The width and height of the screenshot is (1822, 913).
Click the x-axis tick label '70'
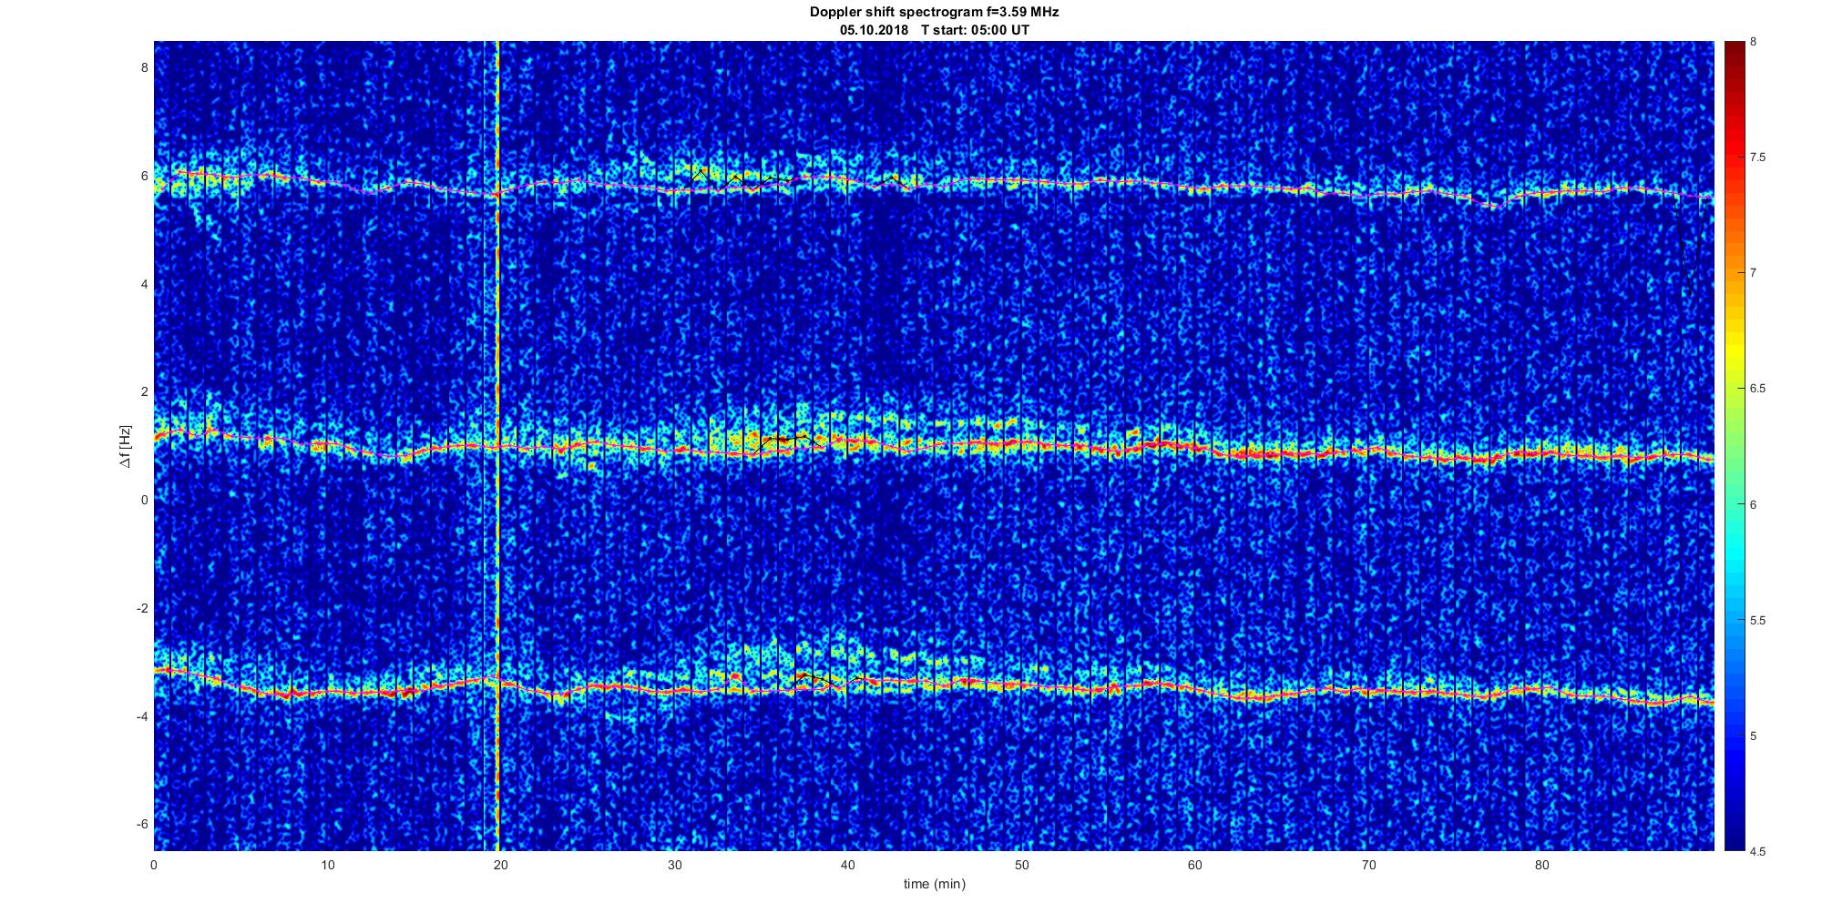[1368, 865]
